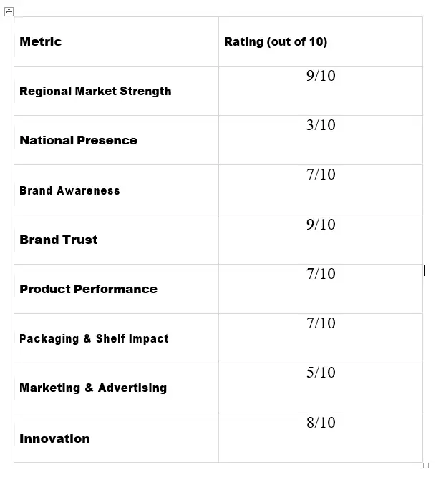Click the Innovation row label
This screenshot has width=436, height=477.
click(54, 438)
